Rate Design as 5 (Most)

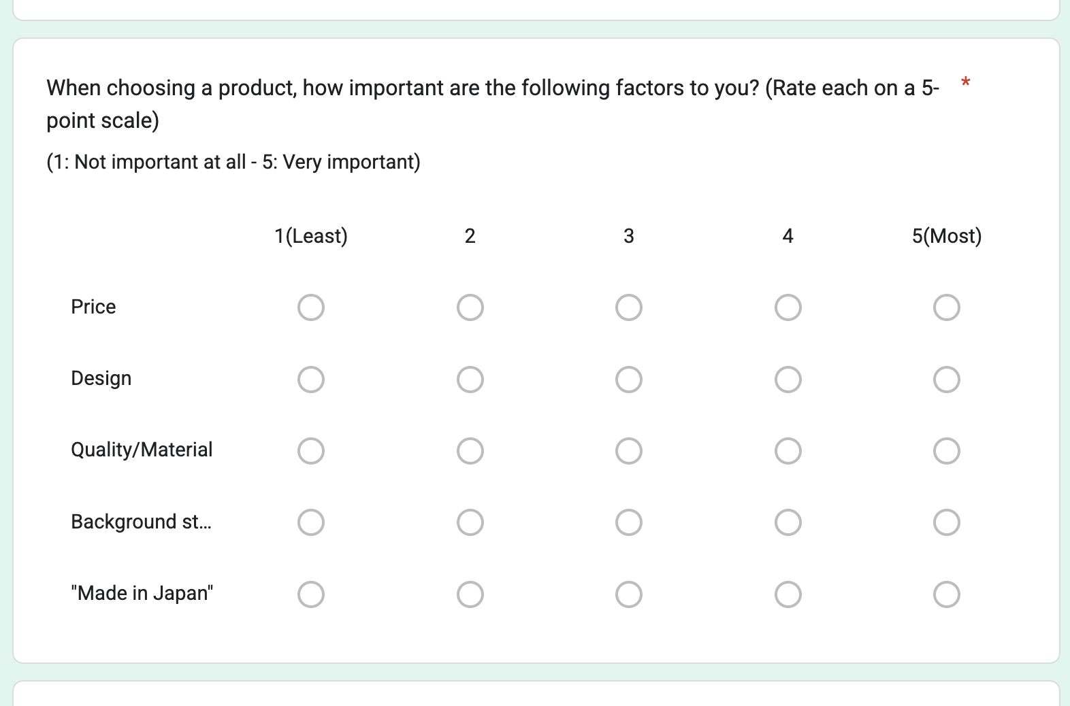coord(947,380)
